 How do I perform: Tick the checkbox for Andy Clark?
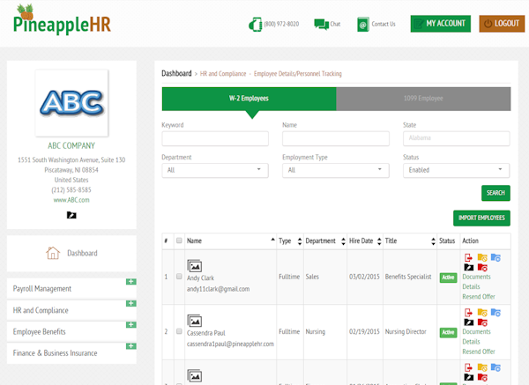179,277
